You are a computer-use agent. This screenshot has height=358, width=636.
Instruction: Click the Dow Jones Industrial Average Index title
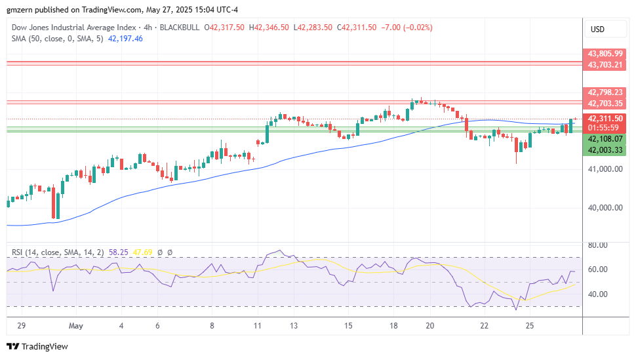click(73, 28)
